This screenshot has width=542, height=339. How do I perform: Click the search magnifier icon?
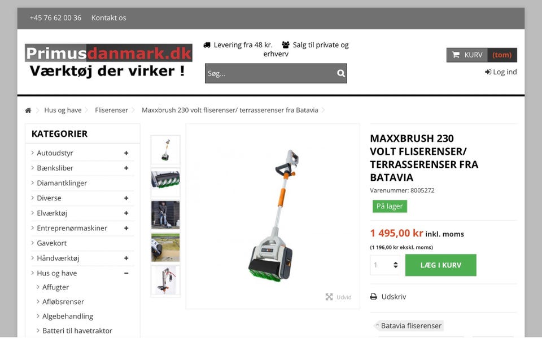341,73
